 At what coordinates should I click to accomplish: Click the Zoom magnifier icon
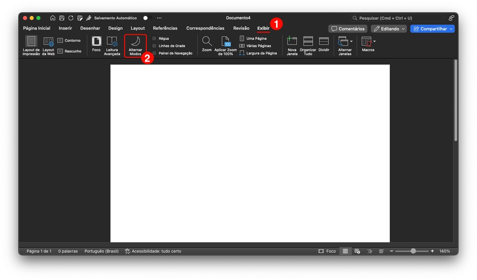click(x=207, y=41)
